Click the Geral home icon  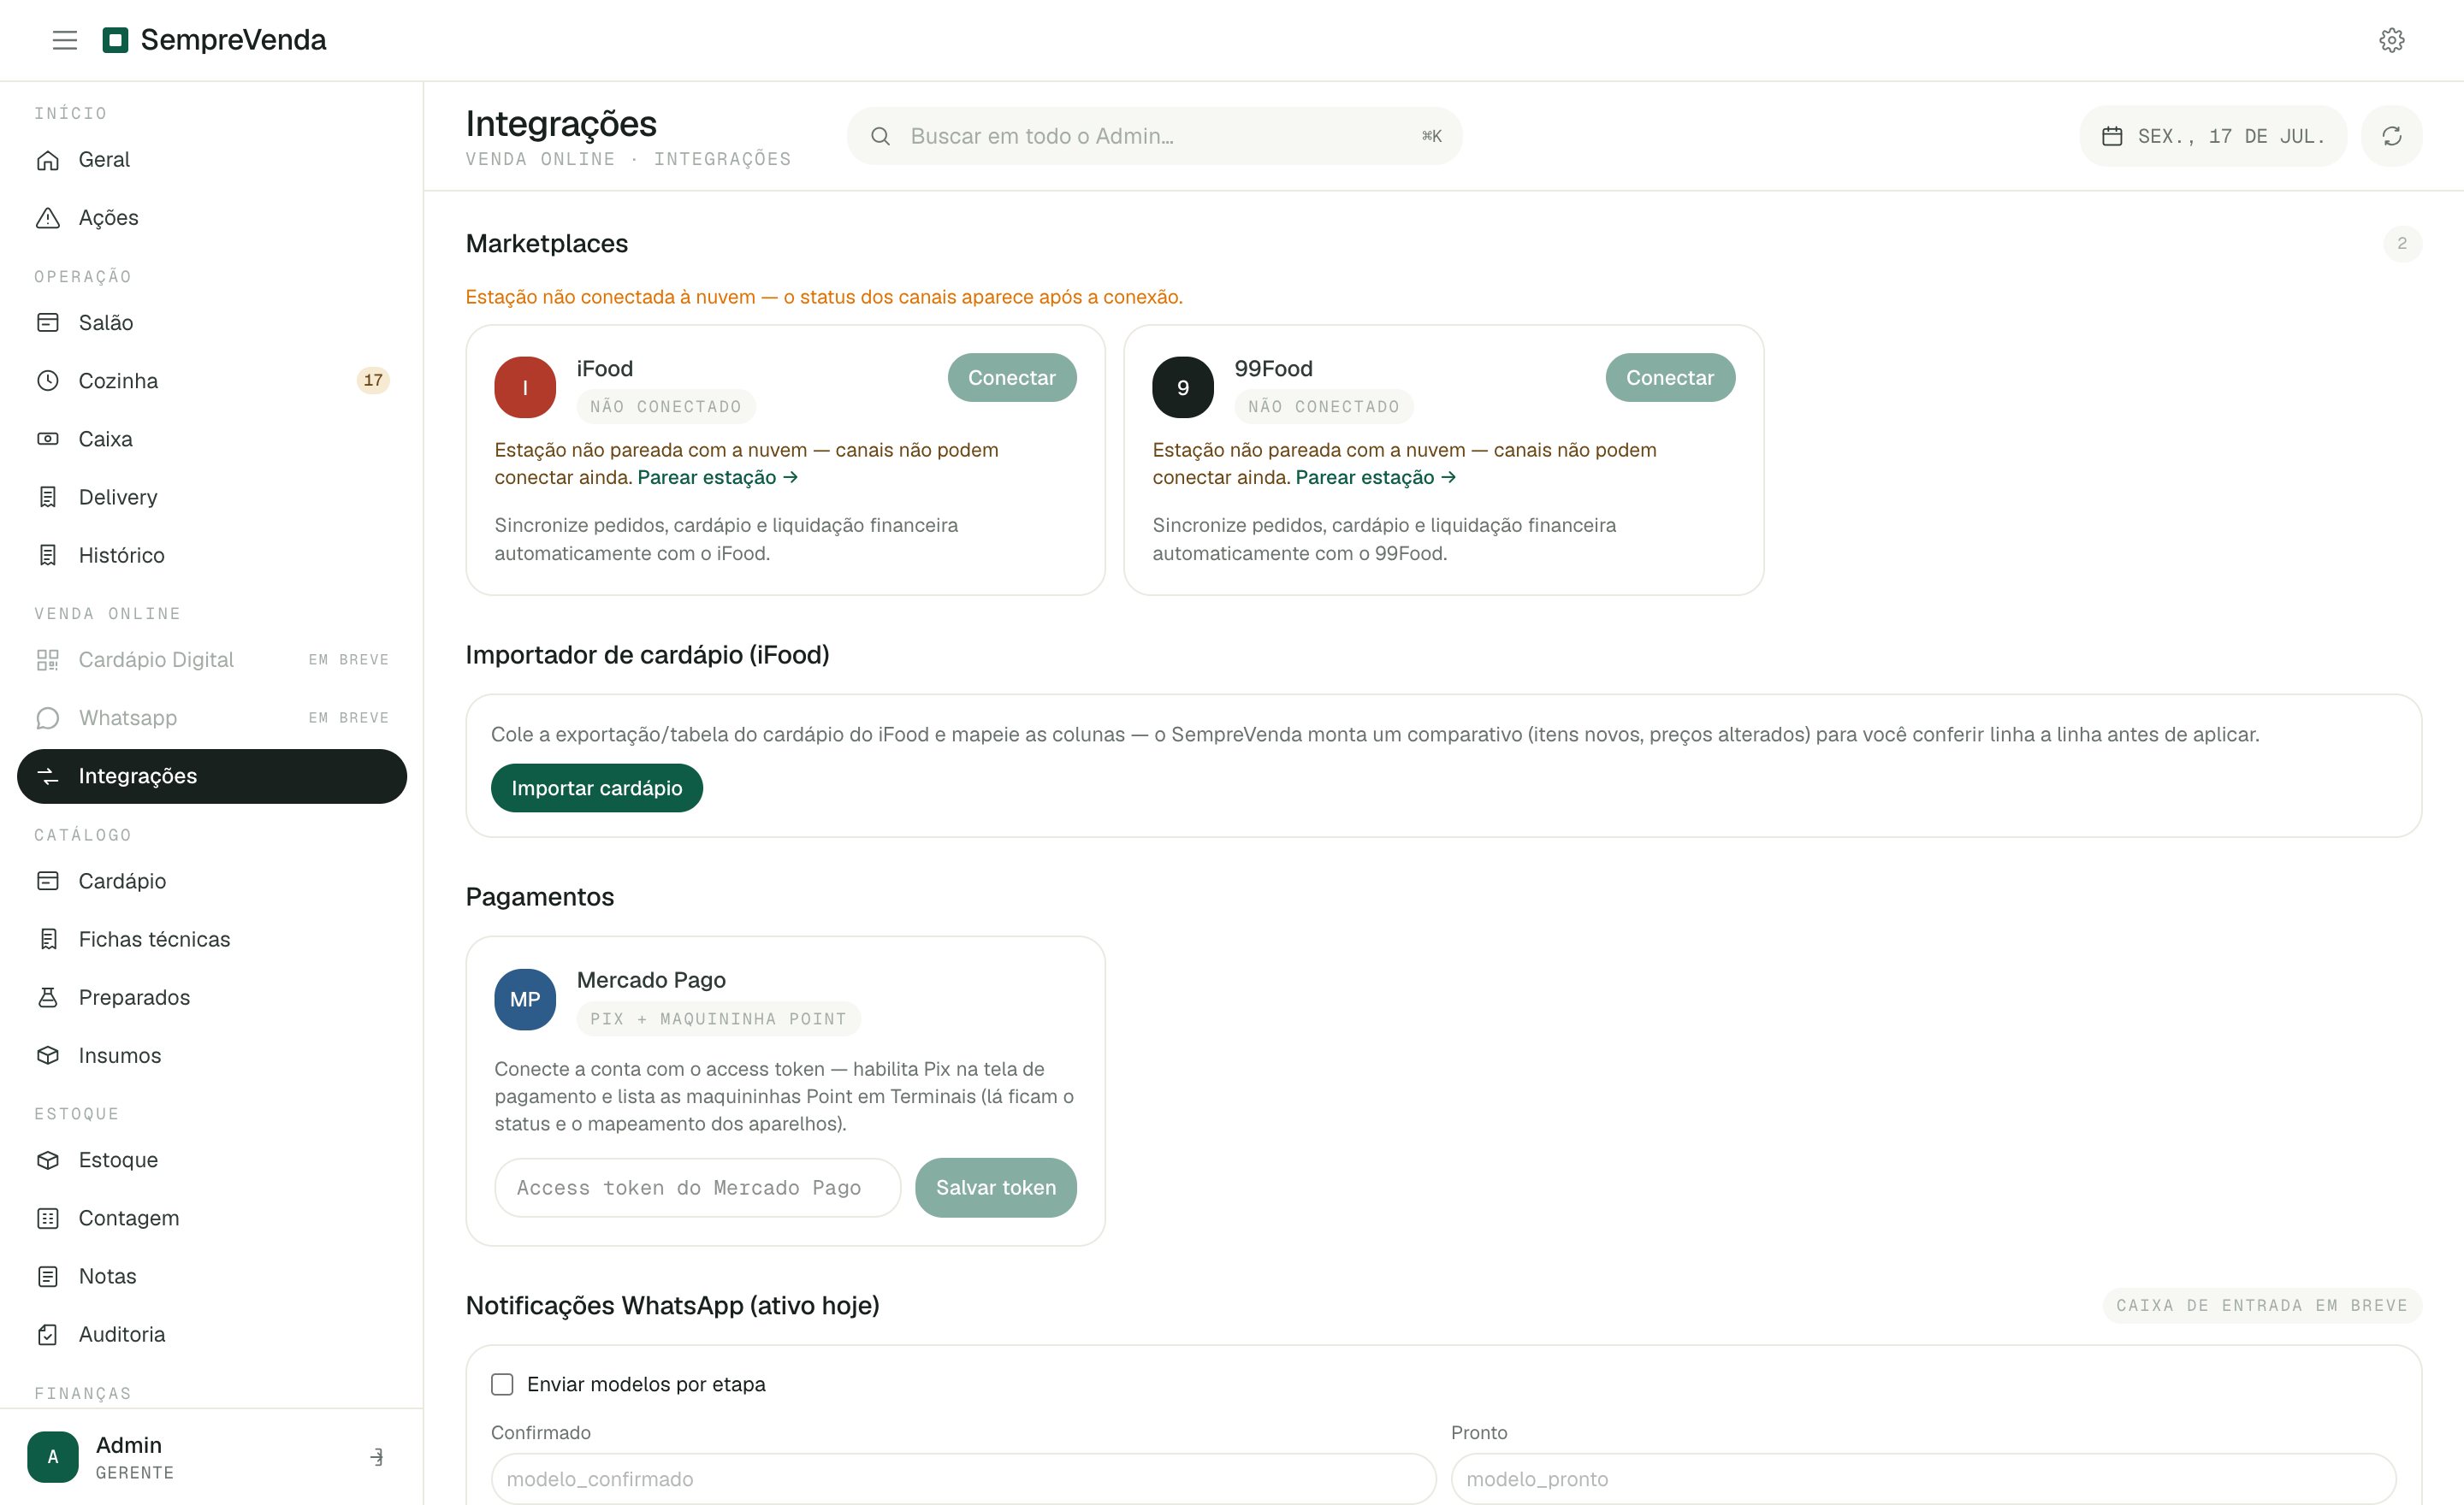click(48, 160)
